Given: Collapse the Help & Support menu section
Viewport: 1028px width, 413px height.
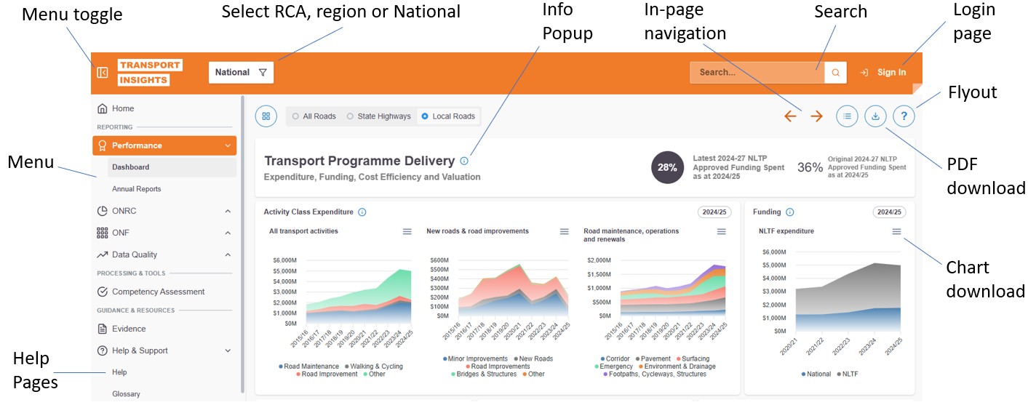Looking at the screenshot, I should coord(165,350).
